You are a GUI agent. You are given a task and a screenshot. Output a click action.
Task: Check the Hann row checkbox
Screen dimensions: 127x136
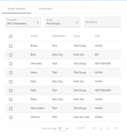[x=11, y=73]
